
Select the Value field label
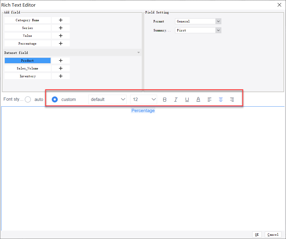[28, 36]
